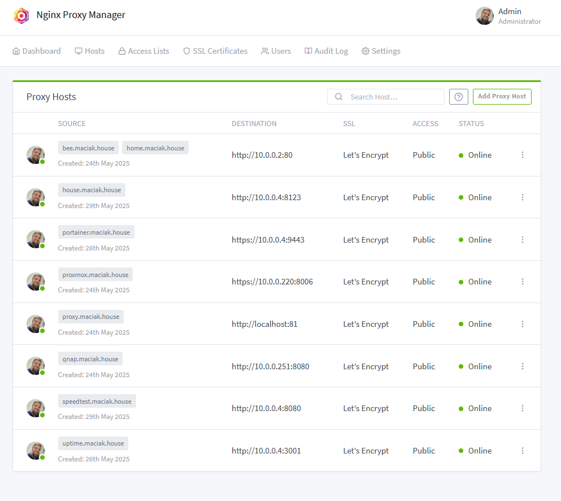This screenshot has width=561, height=501.
Task: Open the help question mark button
Action: (458, 97)
